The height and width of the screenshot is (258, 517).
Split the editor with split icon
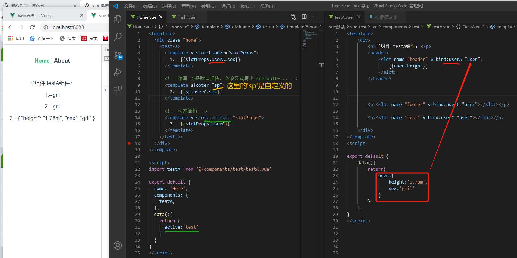(x=304, y=17)
